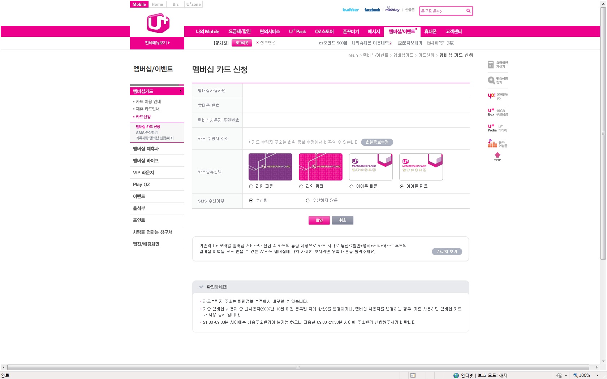Open the Facebook link icon

pyautogui.click(x=372, y=10)
